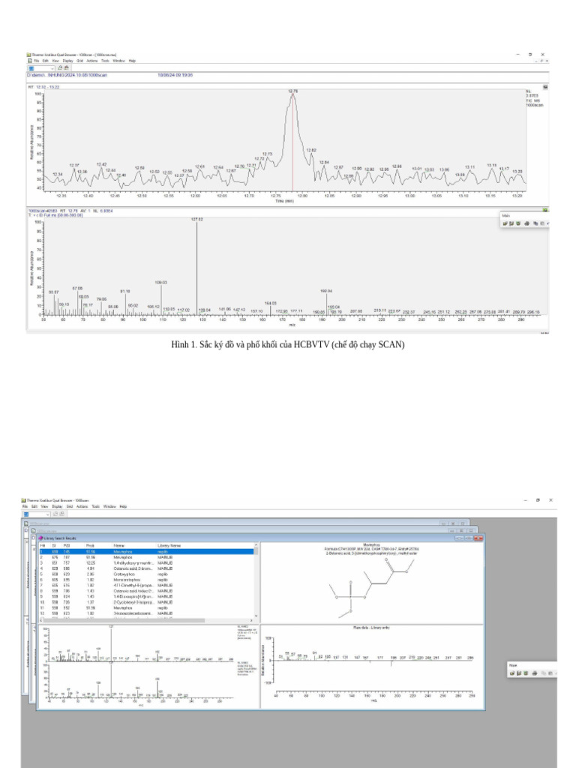Click hit list horizontal scrollbar

click(146, 620)
